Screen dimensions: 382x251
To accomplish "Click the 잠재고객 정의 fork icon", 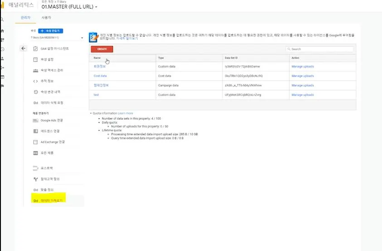I will [x=35, y=179].
